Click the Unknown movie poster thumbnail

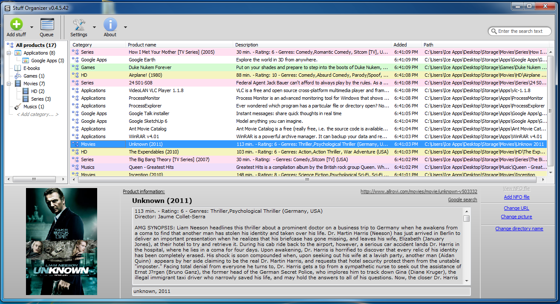pos(61,241)
